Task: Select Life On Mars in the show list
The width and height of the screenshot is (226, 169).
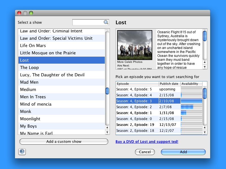Action: tap(62, 46)
